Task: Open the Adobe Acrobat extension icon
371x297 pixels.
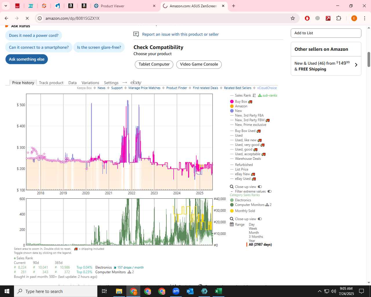Action: tap(328, 18)
